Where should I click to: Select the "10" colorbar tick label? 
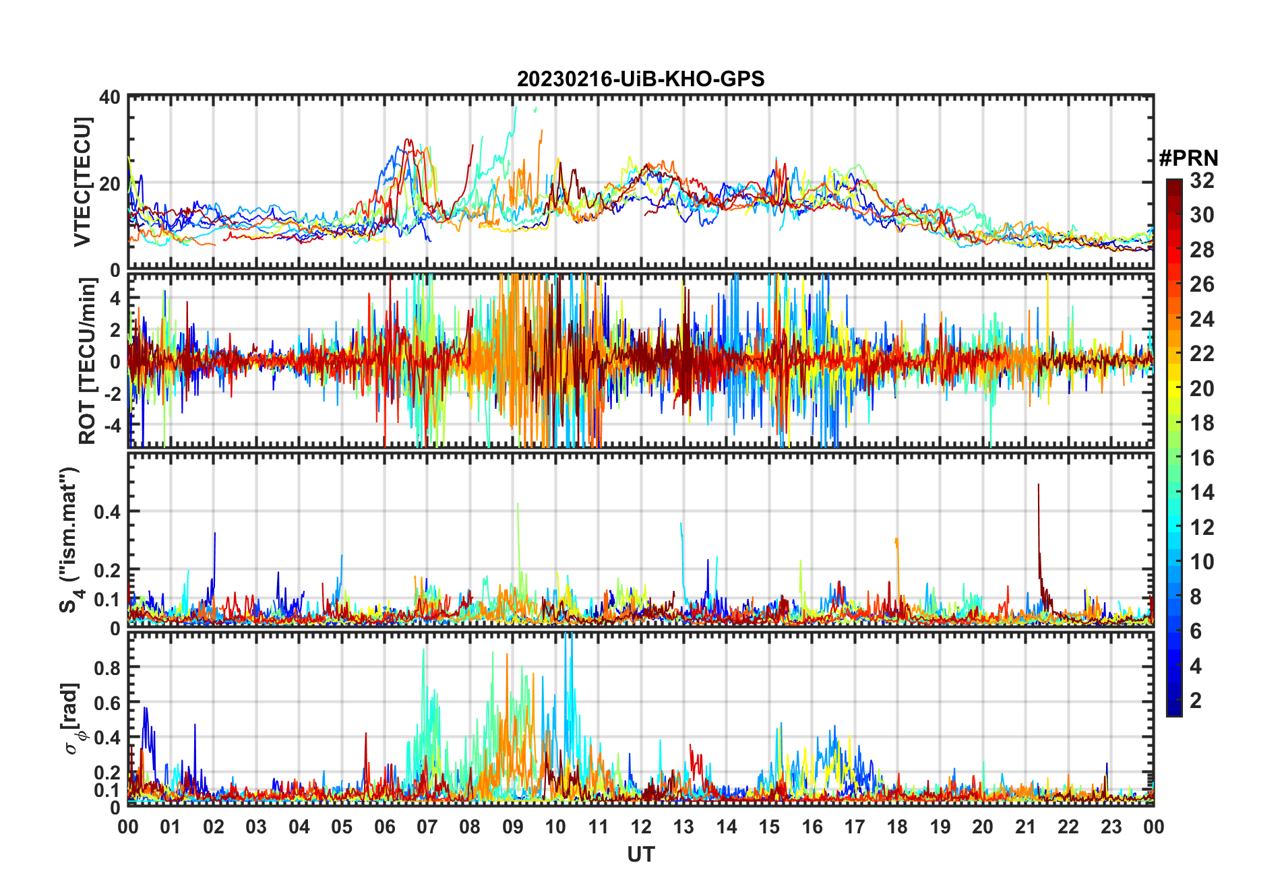tap(1202, 562)
